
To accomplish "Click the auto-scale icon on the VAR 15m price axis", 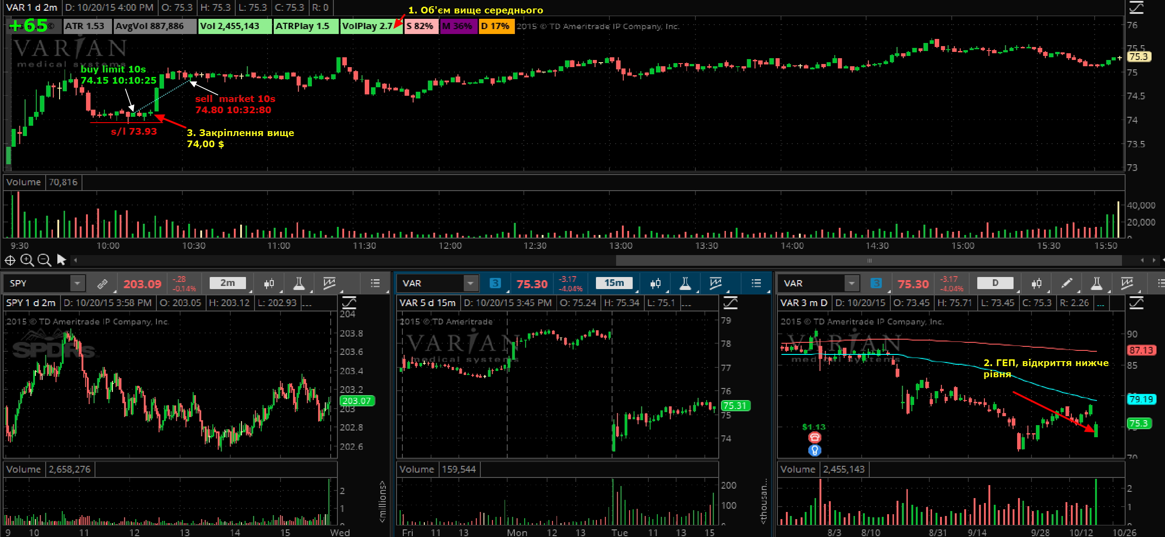I will pyautogui.click(x=730, y=302).
